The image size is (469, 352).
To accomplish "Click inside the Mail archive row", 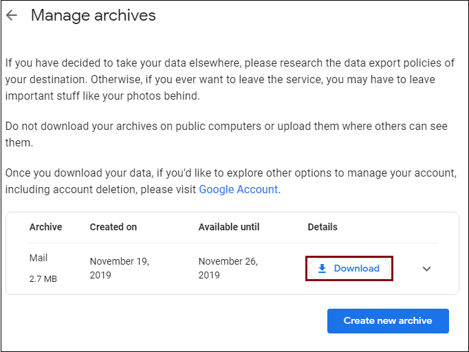I will [x=232, y=269].
